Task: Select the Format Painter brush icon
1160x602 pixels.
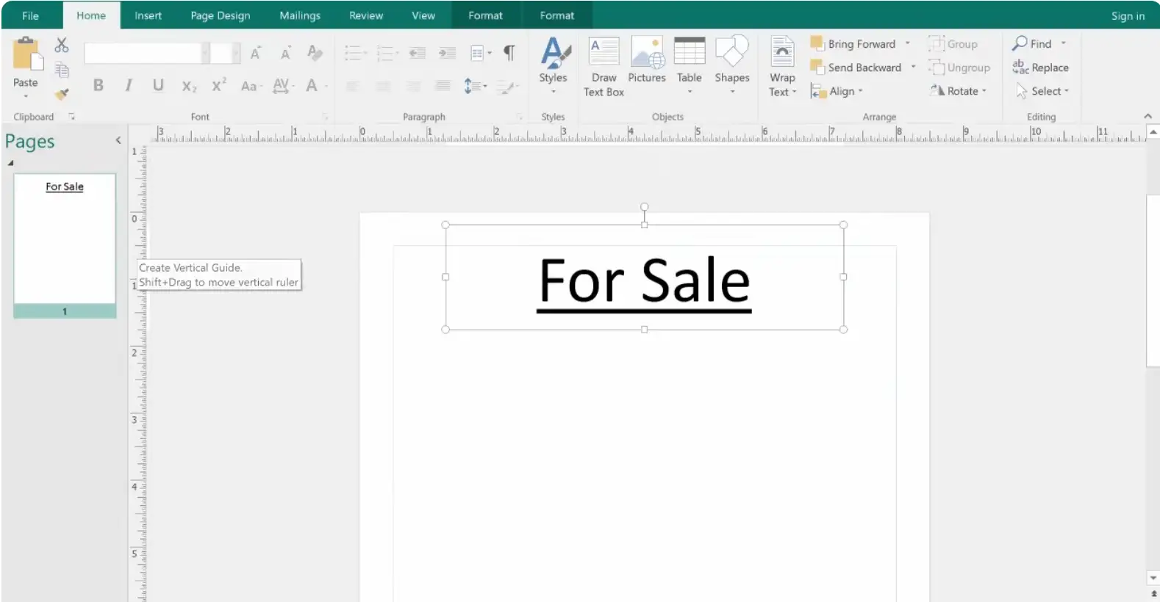Action: click(x=62, y=94)
